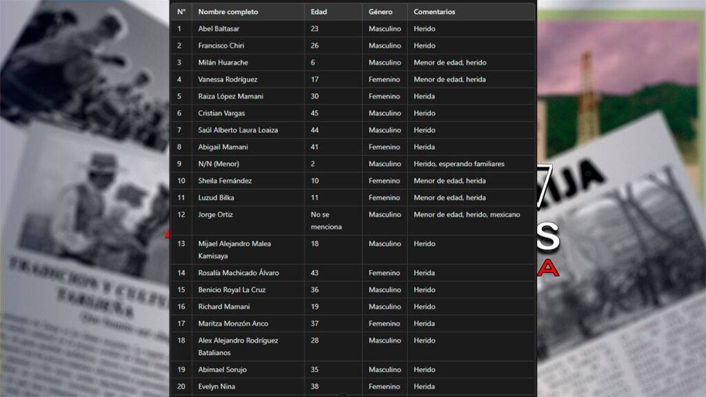
Task: Click the comment in Luzud Bilka's row
Action: click(450, 198)
